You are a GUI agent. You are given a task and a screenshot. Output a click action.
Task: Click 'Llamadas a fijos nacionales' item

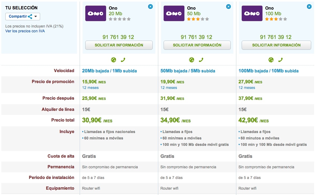(110, 132)
